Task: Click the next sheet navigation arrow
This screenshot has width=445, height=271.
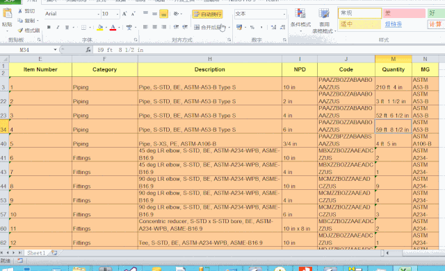Action: click(13, 252)
